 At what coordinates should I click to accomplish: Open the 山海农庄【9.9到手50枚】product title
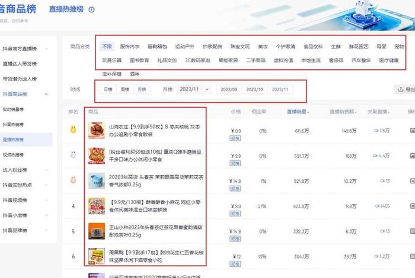click(x=155, y=130)
